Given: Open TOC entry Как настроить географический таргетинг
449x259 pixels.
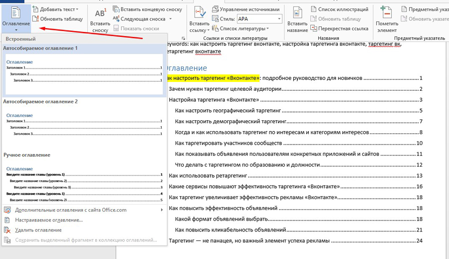Looking at the screenshot, I should [299, 111].
